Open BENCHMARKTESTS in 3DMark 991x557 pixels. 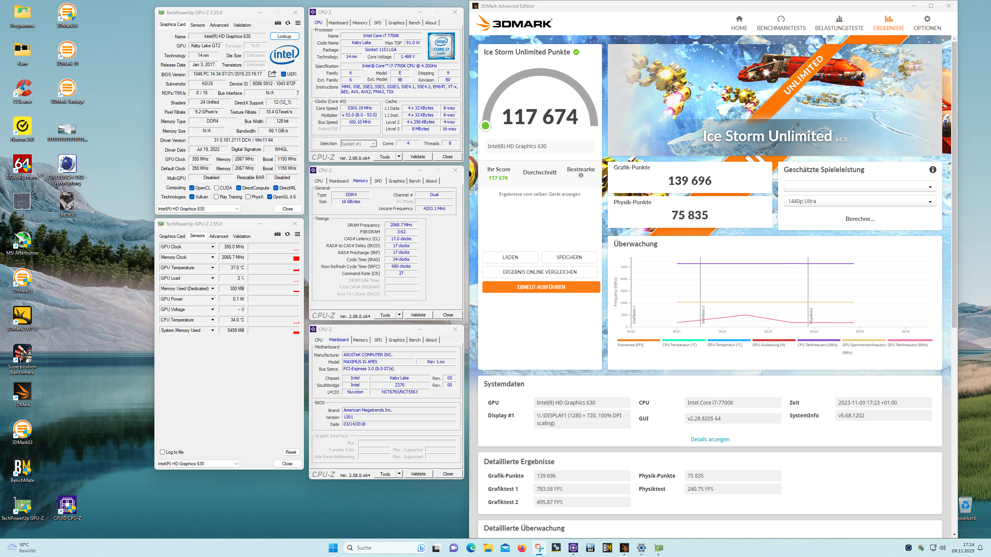click(x=781, y=23)
